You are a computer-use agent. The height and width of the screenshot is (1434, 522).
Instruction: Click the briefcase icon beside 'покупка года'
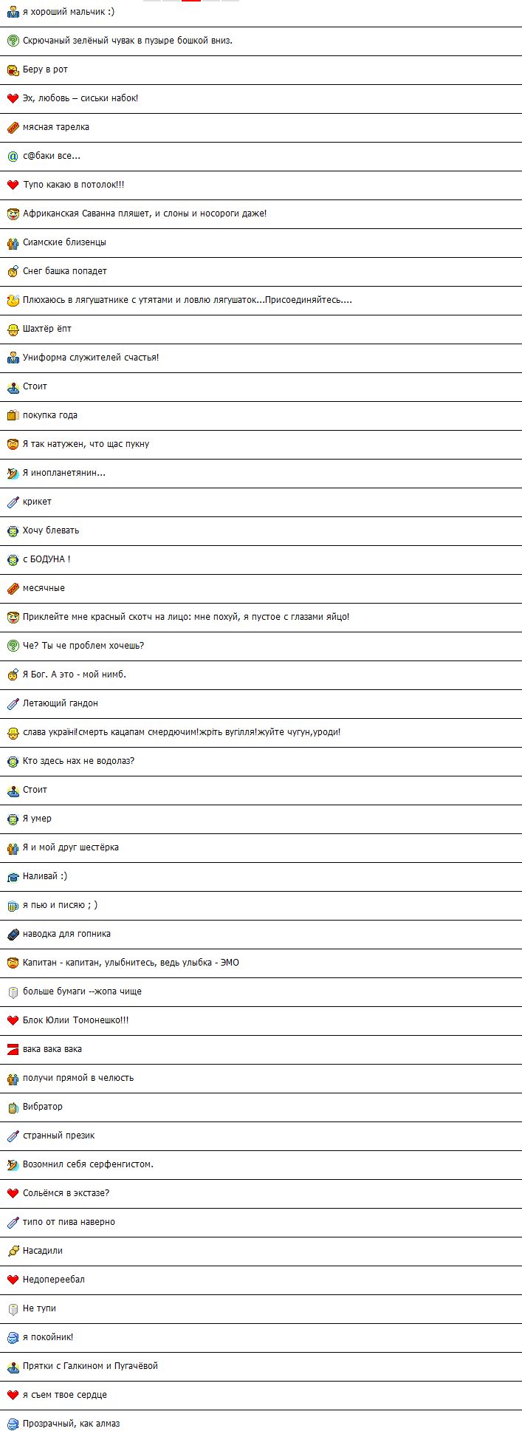tap(13, 415)
